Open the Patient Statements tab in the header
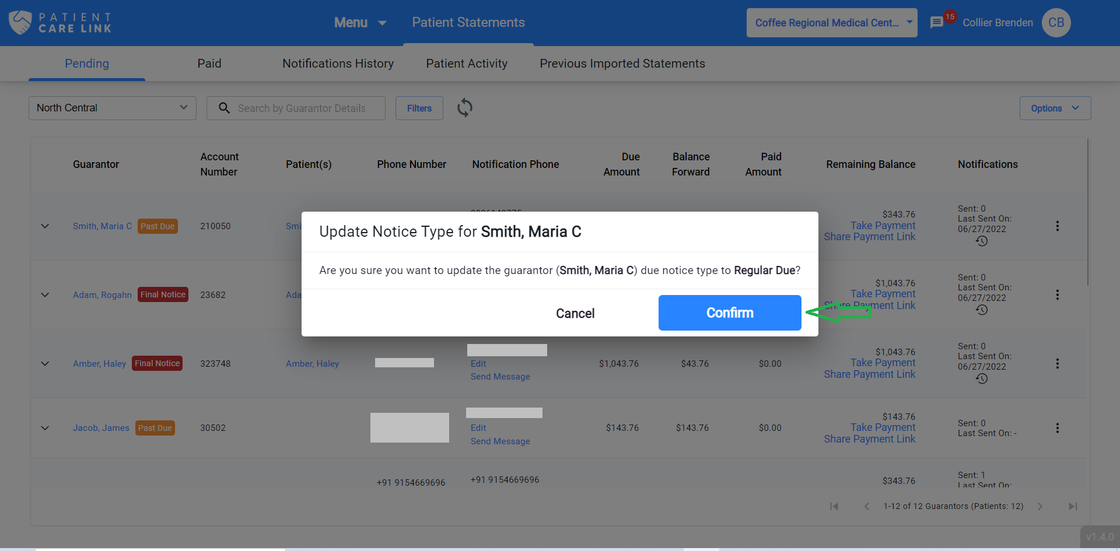 [468, 23]
